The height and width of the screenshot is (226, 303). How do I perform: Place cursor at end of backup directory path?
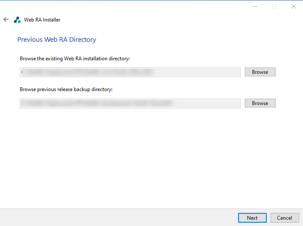[174, 103]
